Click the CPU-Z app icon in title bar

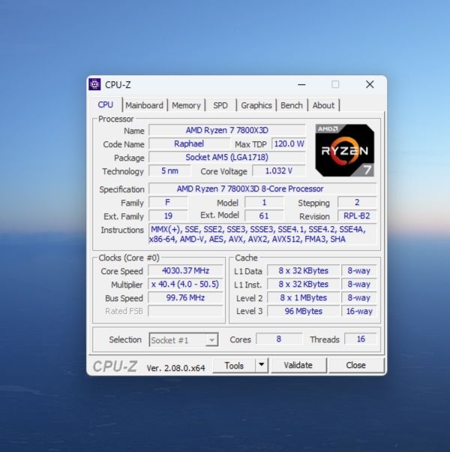tap(94, 84)
